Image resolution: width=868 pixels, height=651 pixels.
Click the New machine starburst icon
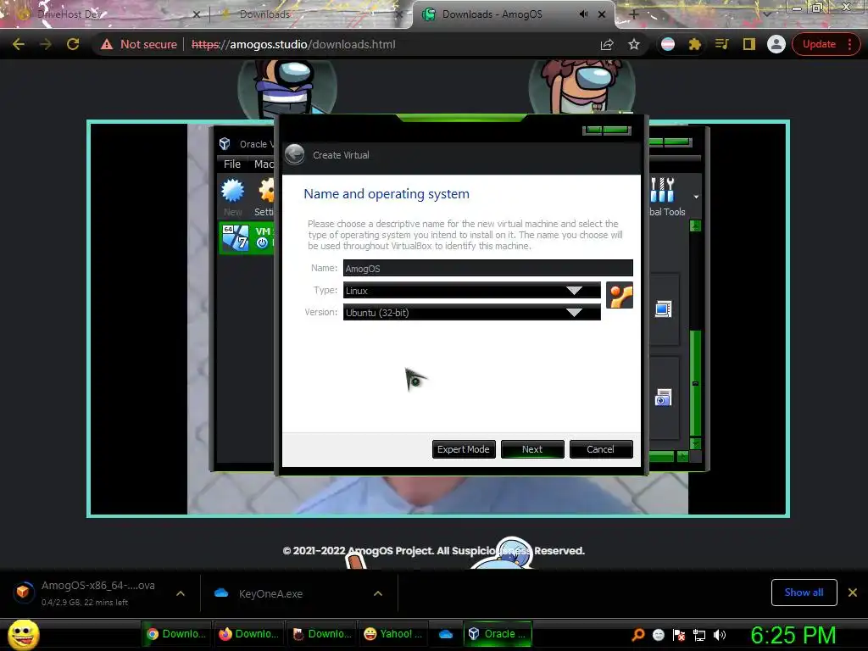coord(232,197)
